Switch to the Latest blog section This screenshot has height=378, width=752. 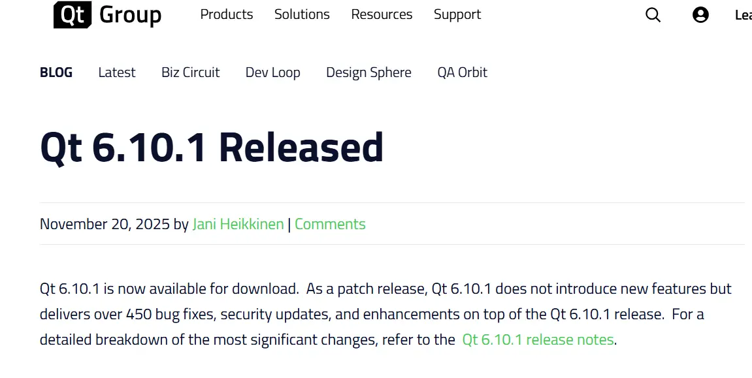[x=117, y=72]
